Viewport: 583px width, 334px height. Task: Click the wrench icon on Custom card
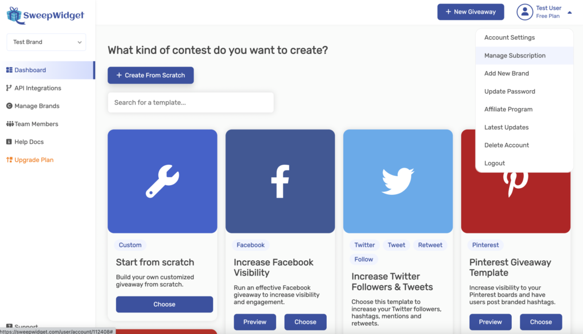pyautogui.click(x=162, y=181)
